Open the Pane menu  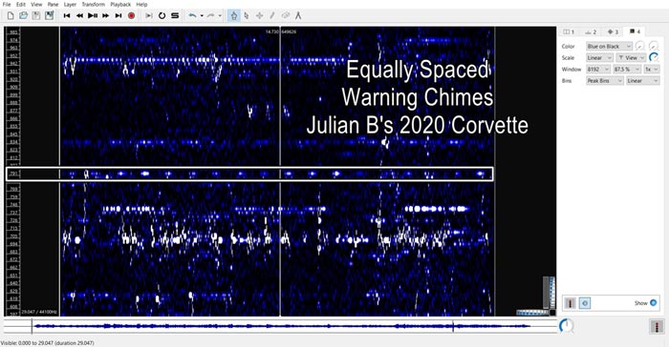tap(53, 4)
